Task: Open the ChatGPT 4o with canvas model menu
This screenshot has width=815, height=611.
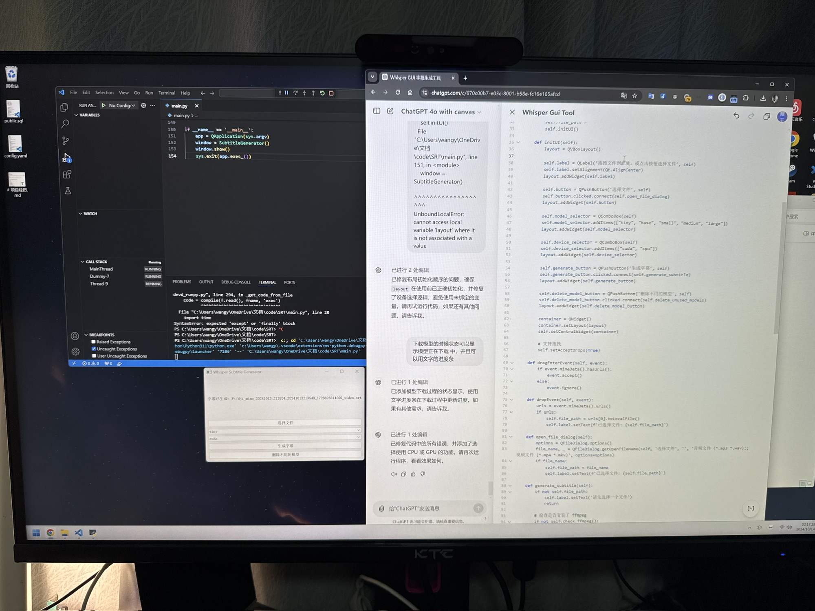Action: point(441,112)
